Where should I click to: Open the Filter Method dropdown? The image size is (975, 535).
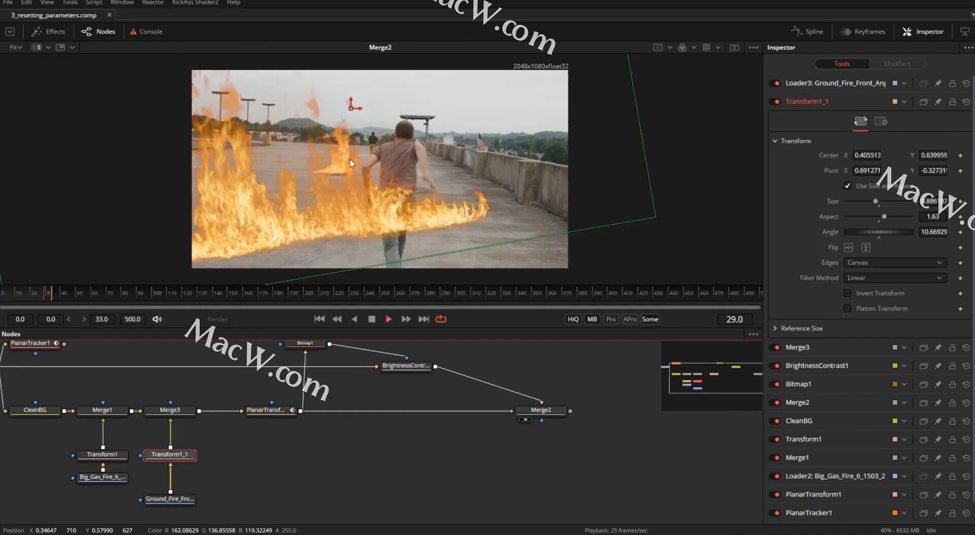coord(894,278)
